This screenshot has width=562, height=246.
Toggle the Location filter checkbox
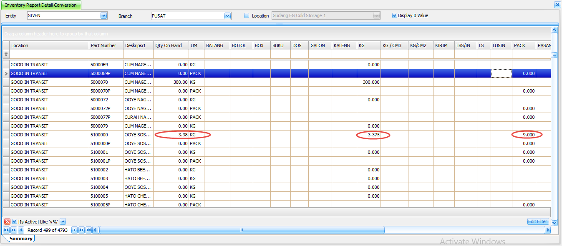(247, 16)
